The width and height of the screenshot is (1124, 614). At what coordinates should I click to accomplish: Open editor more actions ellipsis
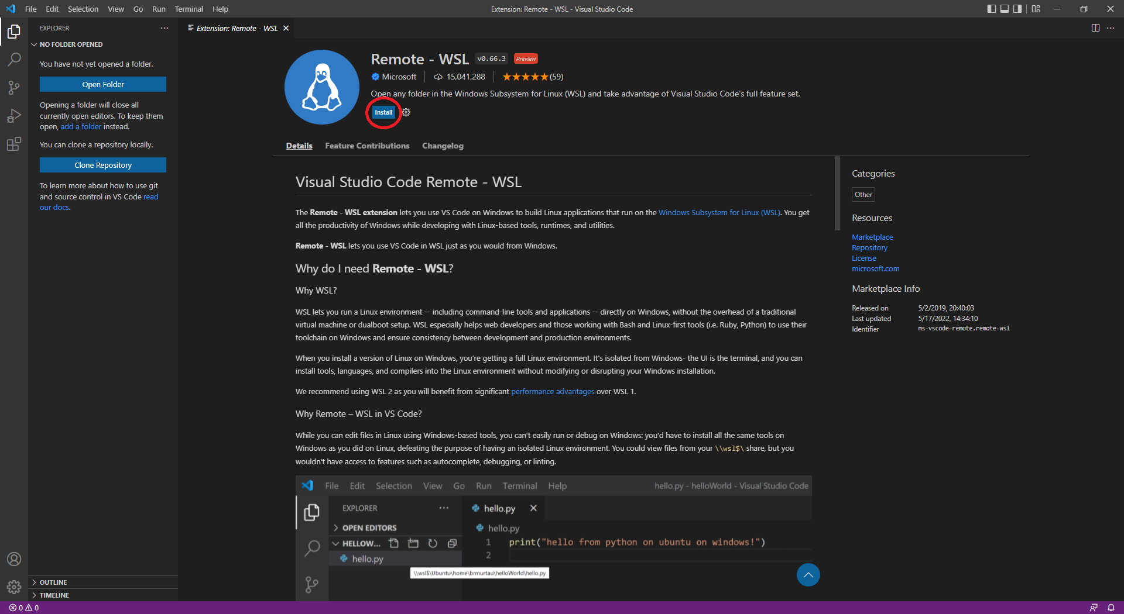click(x=1111, y=28)
